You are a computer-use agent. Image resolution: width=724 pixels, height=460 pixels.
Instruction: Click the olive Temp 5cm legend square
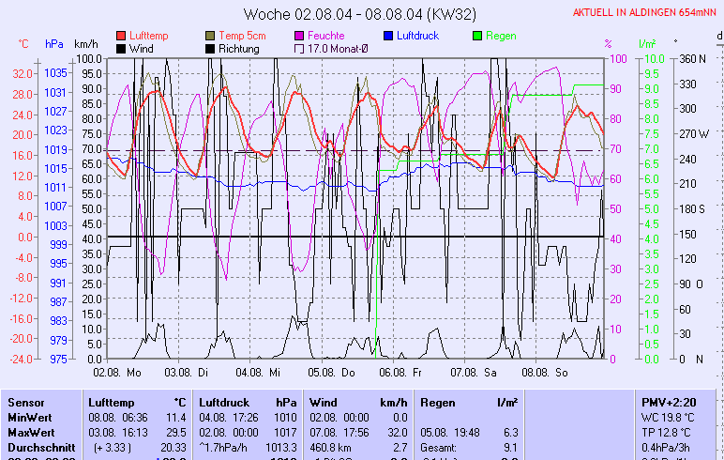pyautogui.click(x=209, y=36)
